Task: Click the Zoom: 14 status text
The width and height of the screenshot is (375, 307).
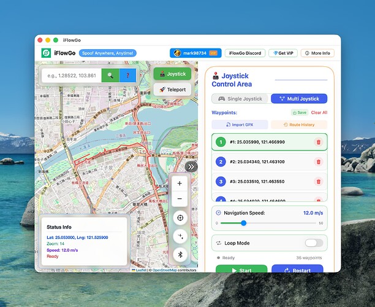Action: tap(56, 244)
